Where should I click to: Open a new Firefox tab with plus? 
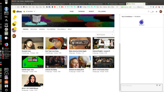[147, 4]
